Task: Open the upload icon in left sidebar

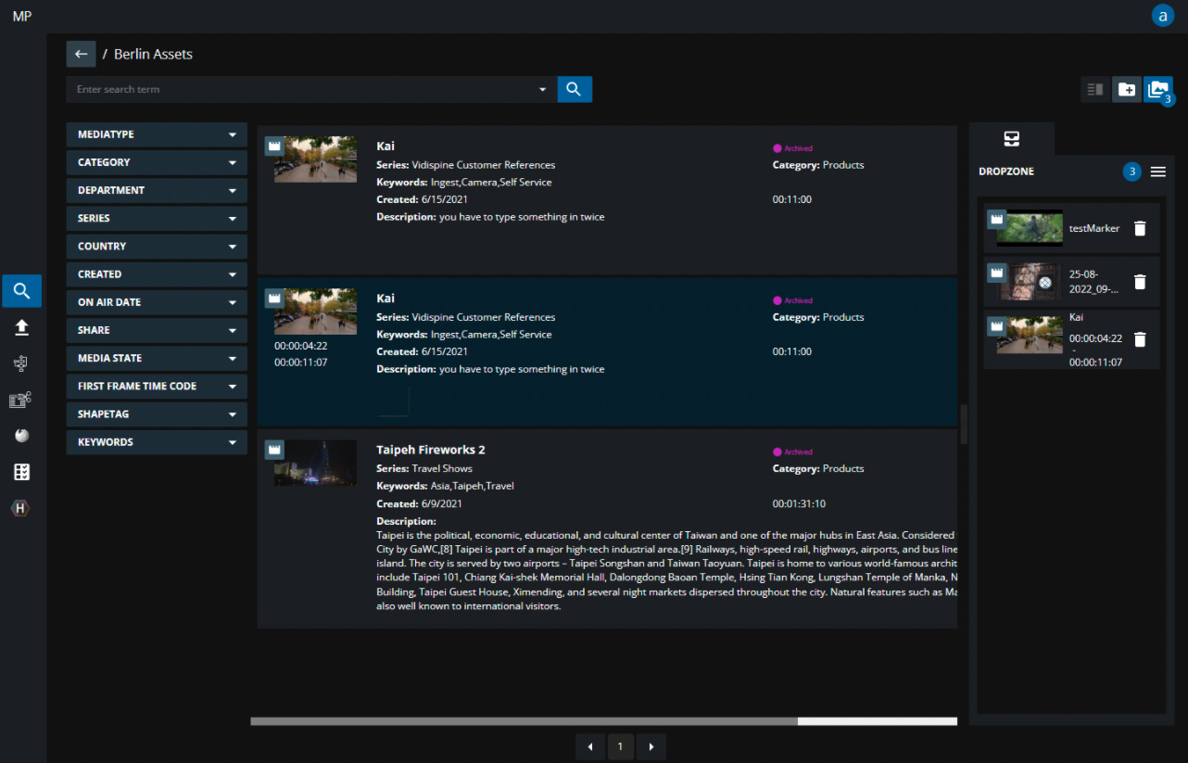Action: tap(22, 327)
